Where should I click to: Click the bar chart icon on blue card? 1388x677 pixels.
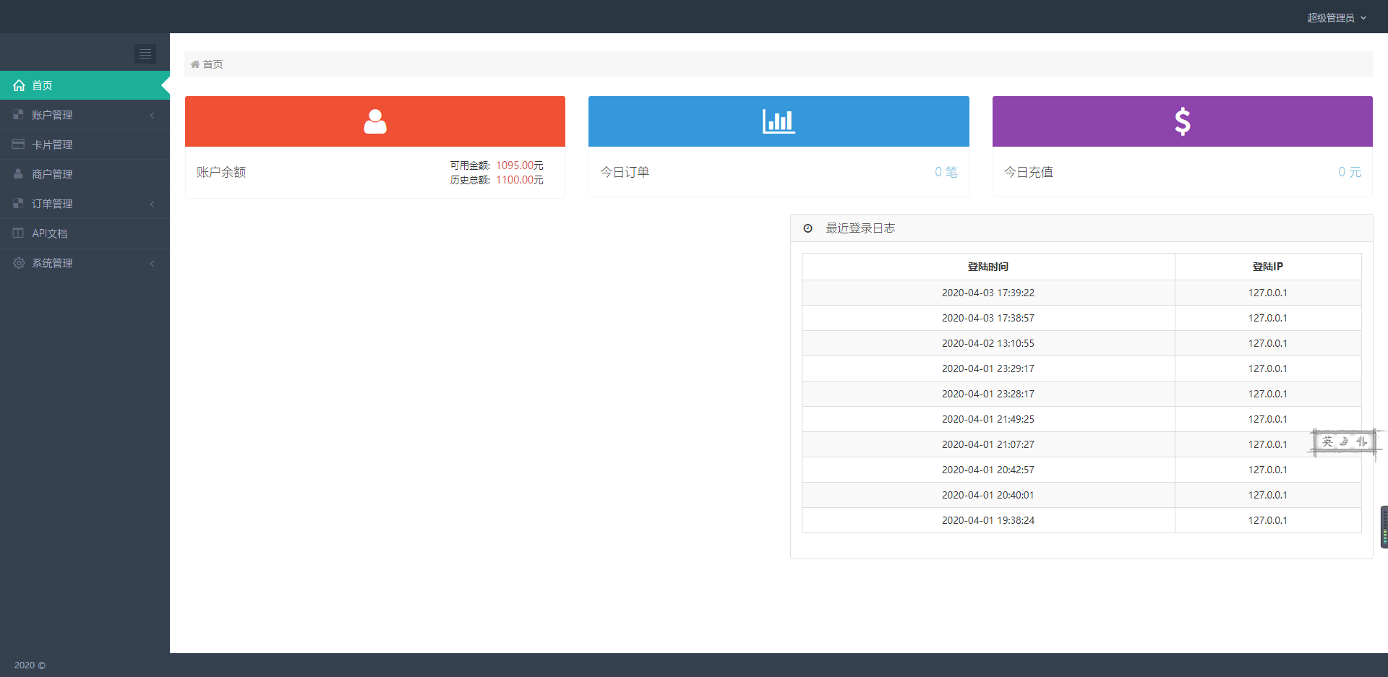779,121
